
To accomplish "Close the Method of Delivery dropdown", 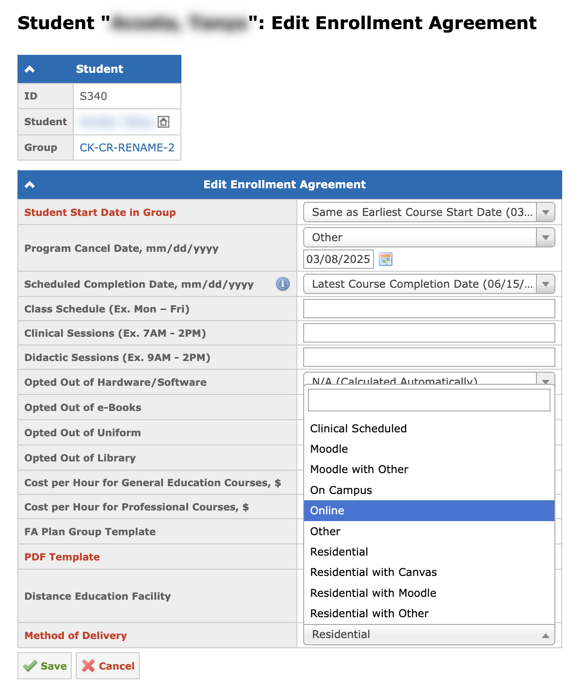I will click(429, 635).
